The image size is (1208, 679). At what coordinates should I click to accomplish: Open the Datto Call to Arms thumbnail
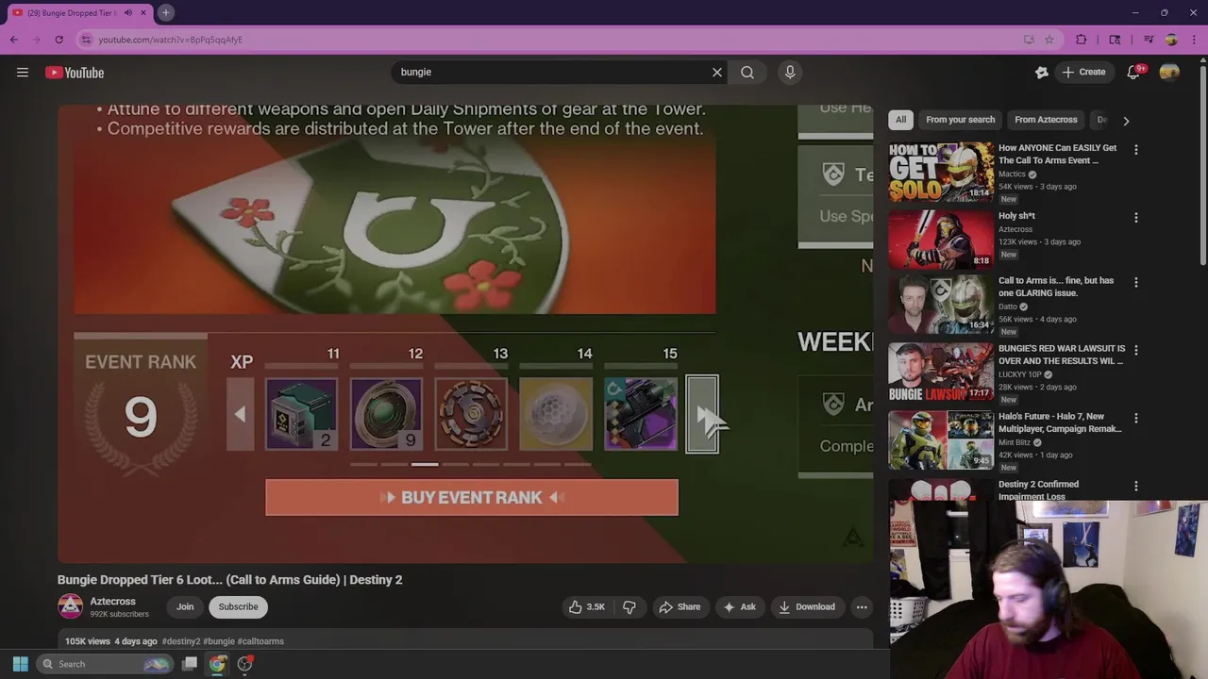[x=941, y=305]
